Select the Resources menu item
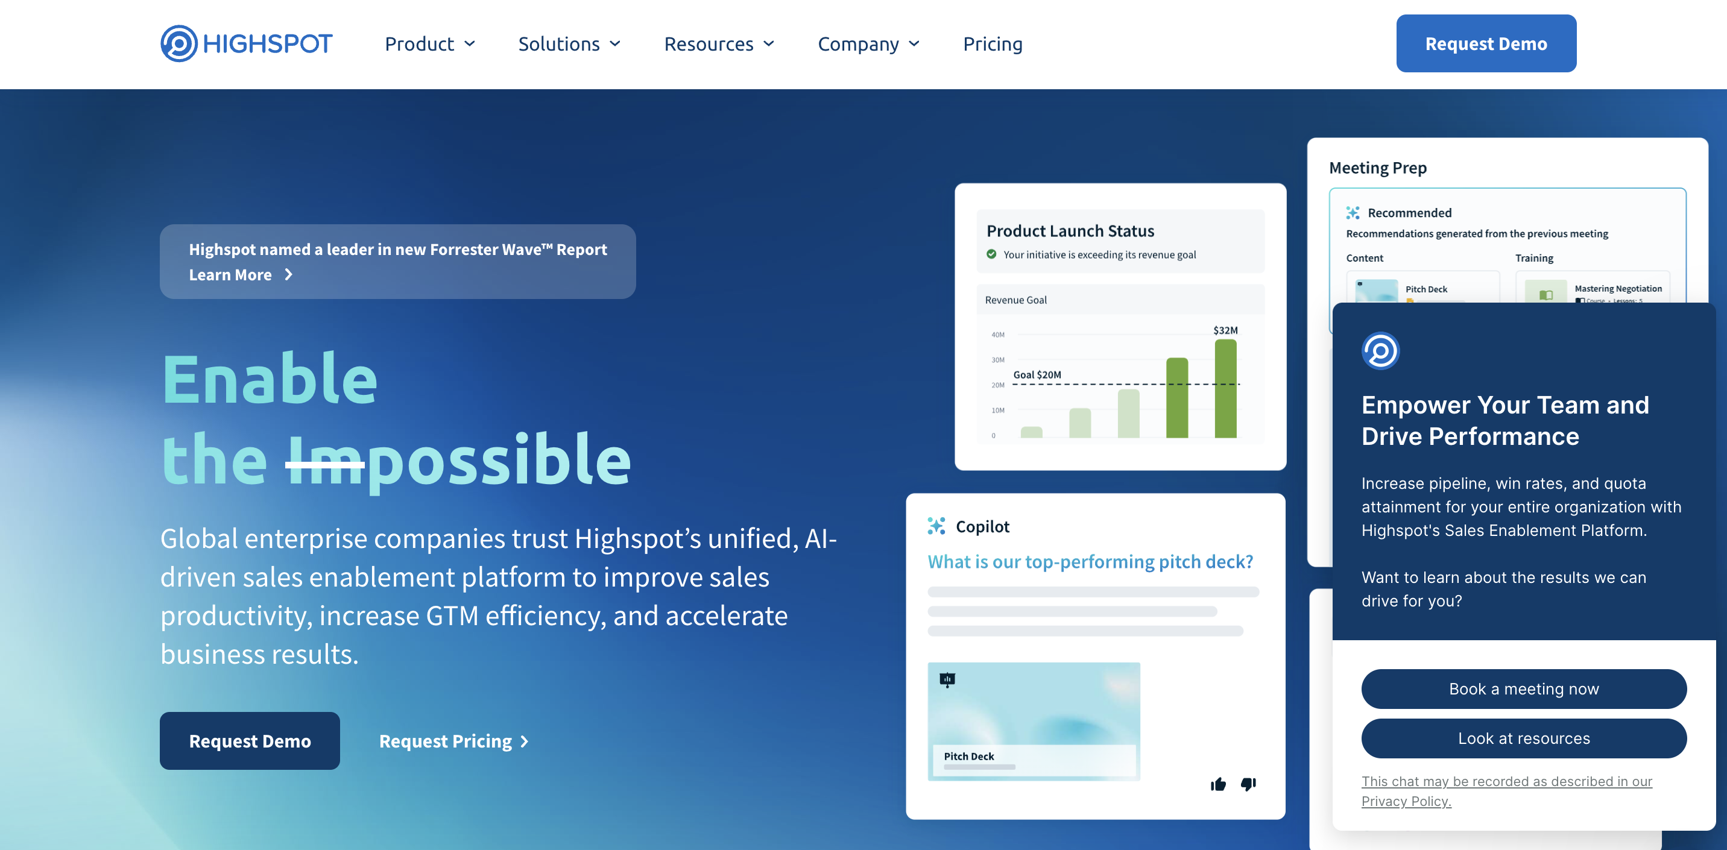 point(719,43)
